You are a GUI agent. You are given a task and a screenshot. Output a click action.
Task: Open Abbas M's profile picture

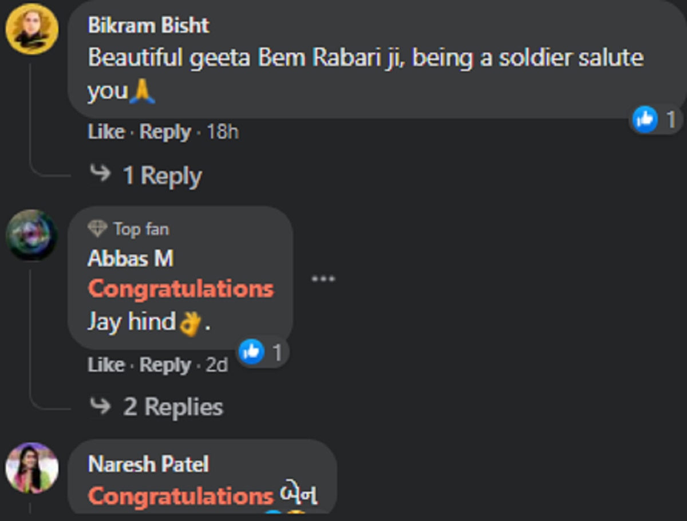point(31,235)
